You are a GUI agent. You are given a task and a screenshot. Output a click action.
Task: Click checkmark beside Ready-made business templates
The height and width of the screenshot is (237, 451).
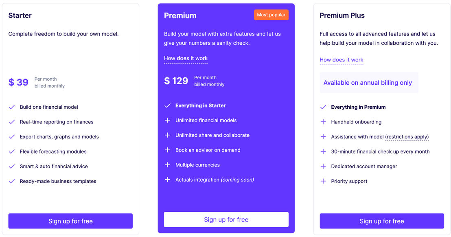click(12, 181)
